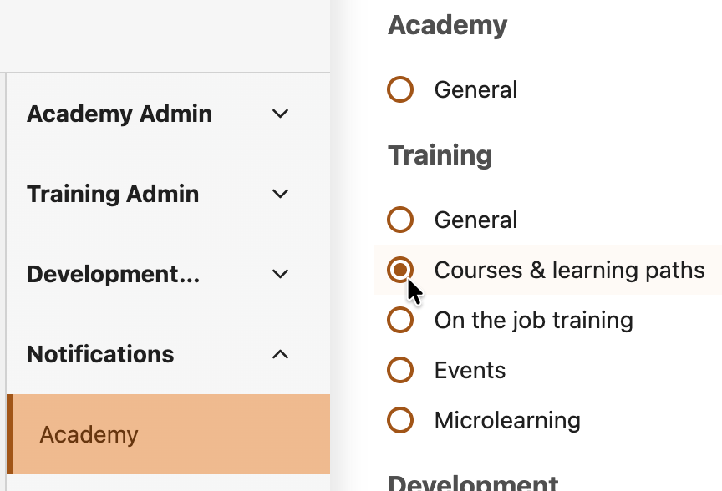The image size is (722, 491).
Task: Select Events radio button
Action: click(401, 370)
